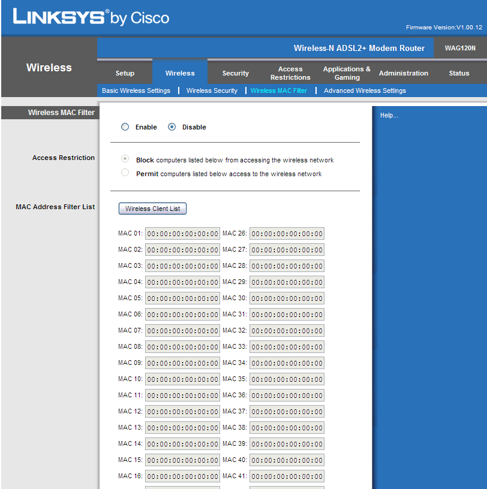Click the MAC 36 address field
Screen dimensions: 487x489
pyautogui.click(x=287, y=396)
